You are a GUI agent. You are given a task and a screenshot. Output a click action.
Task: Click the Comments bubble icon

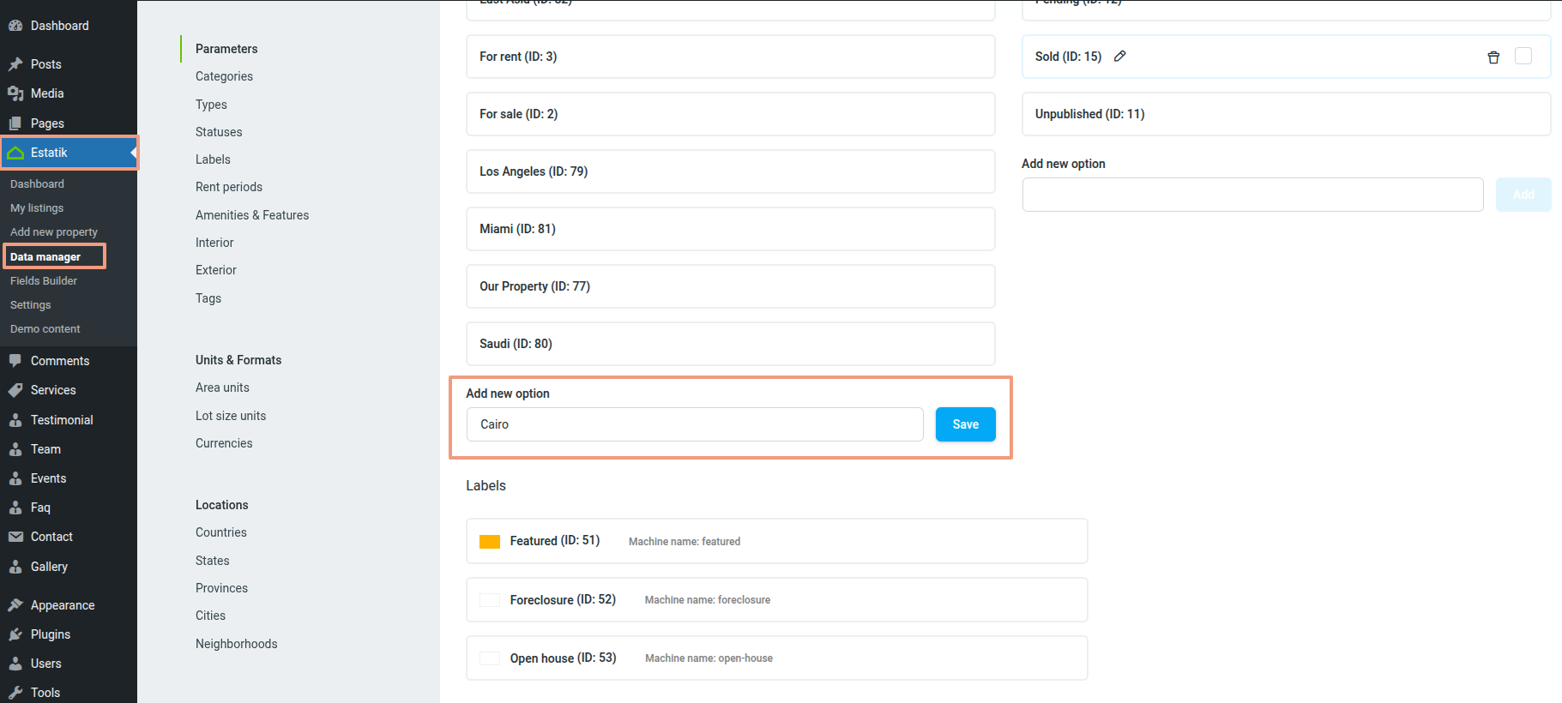15,361
